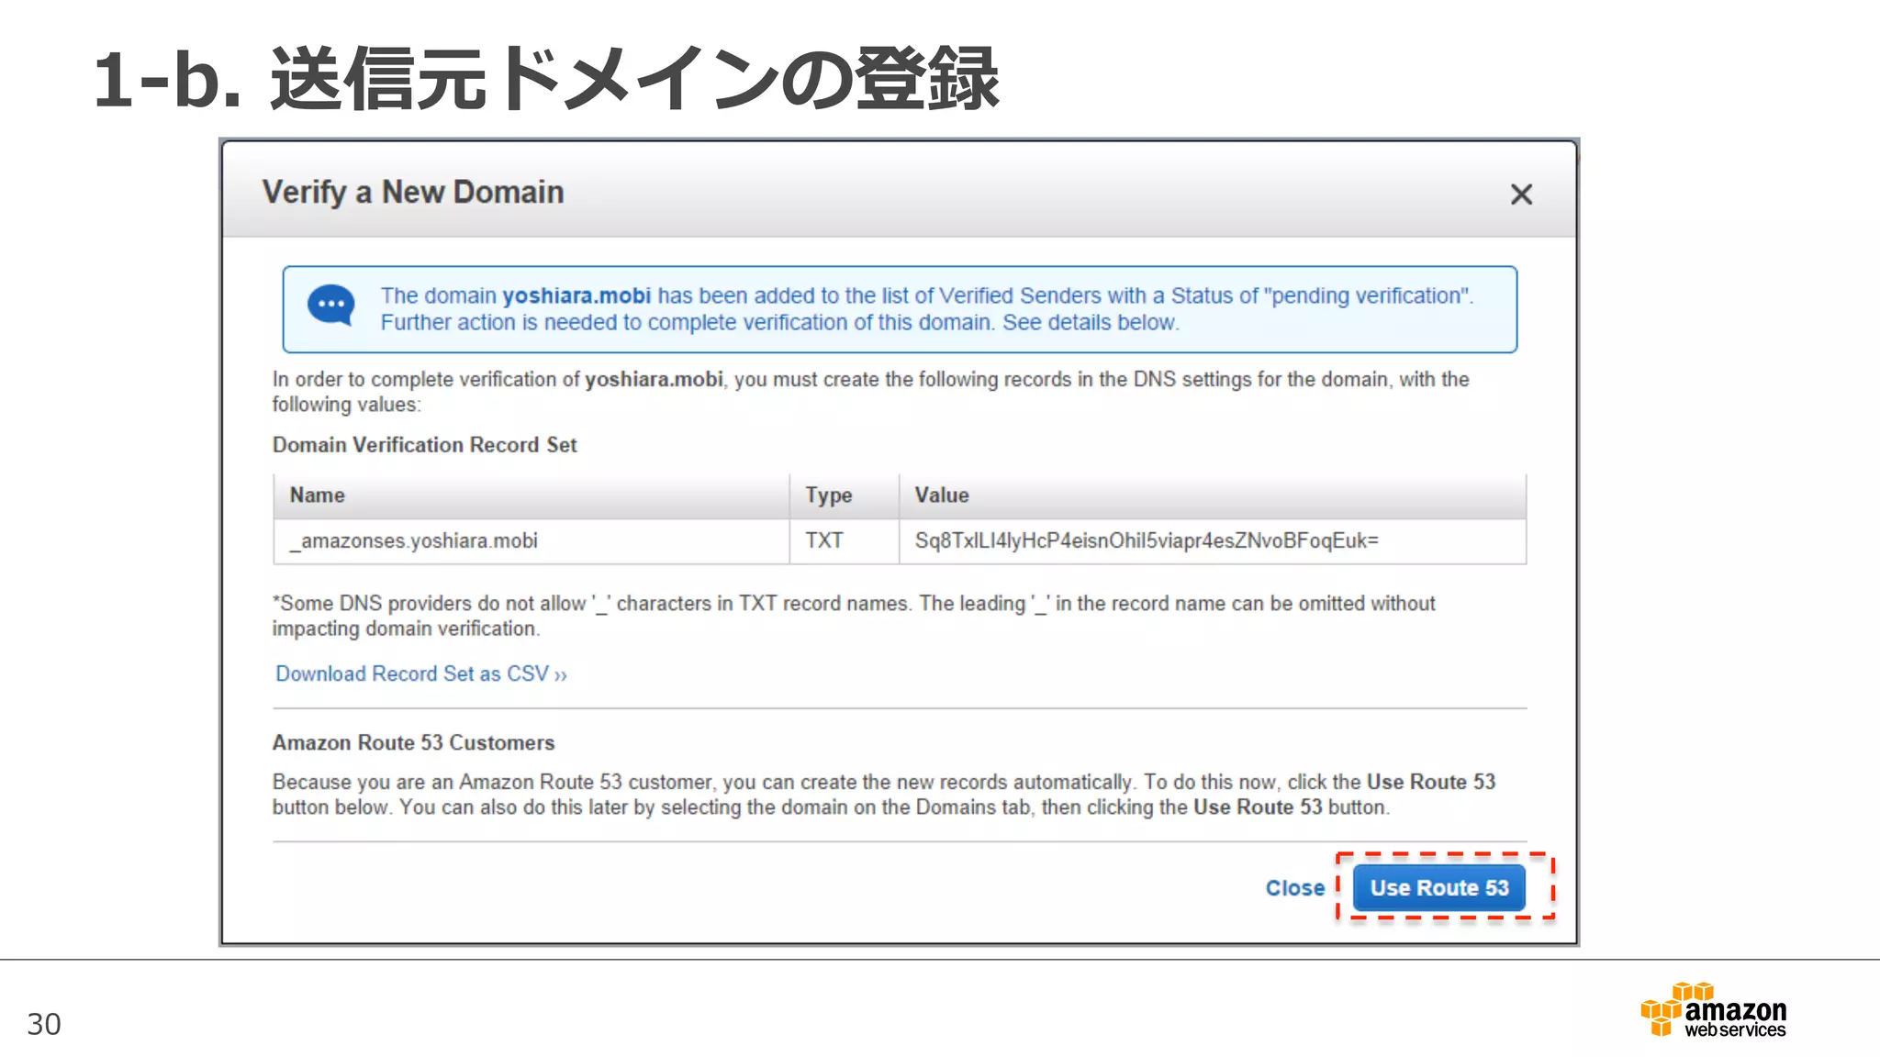The height and width of the screenshot is (1057, 1880).
Task: Open Download Record Set as CSV link
Action: pyautogui.click(x=421, y=673)
